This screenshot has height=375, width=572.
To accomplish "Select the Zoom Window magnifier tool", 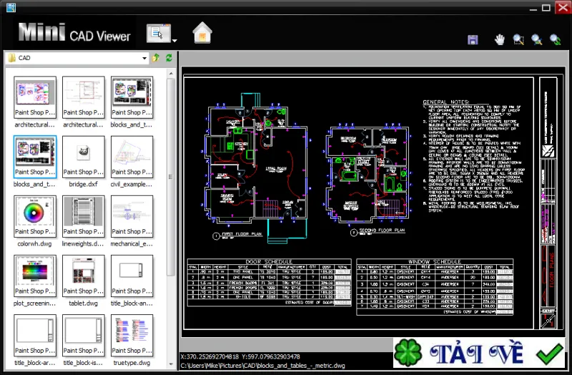I will 518,39.
